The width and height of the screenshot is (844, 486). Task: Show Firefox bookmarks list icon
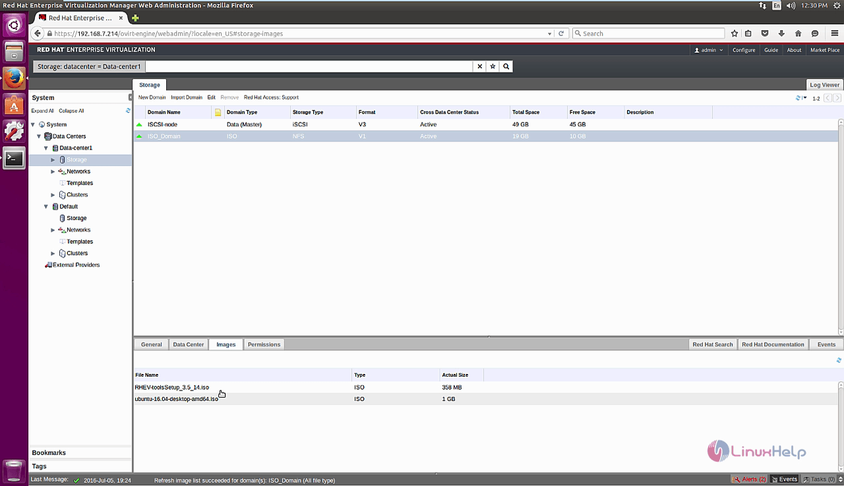(x=748, y=34)
